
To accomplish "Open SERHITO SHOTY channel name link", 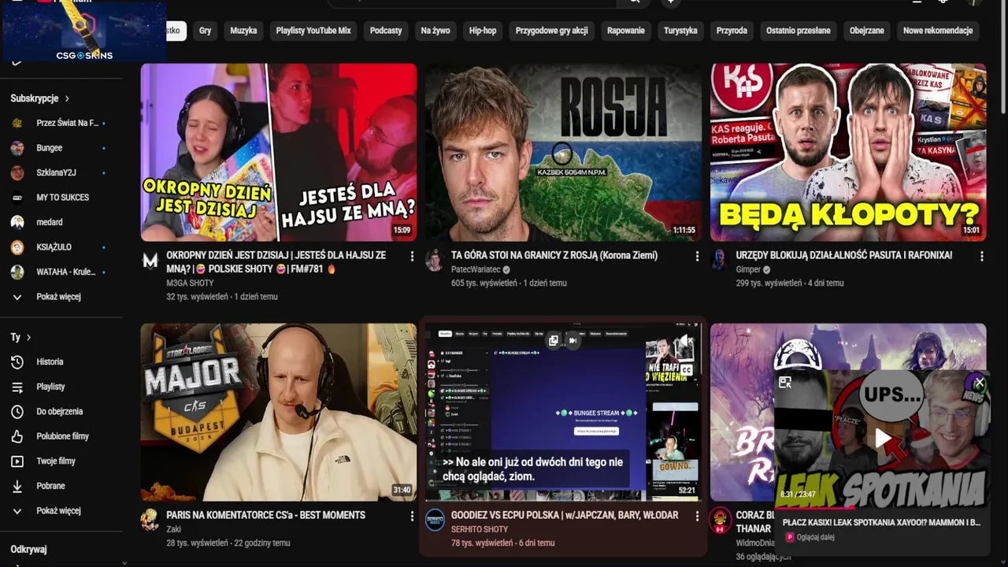I will 480,529.
